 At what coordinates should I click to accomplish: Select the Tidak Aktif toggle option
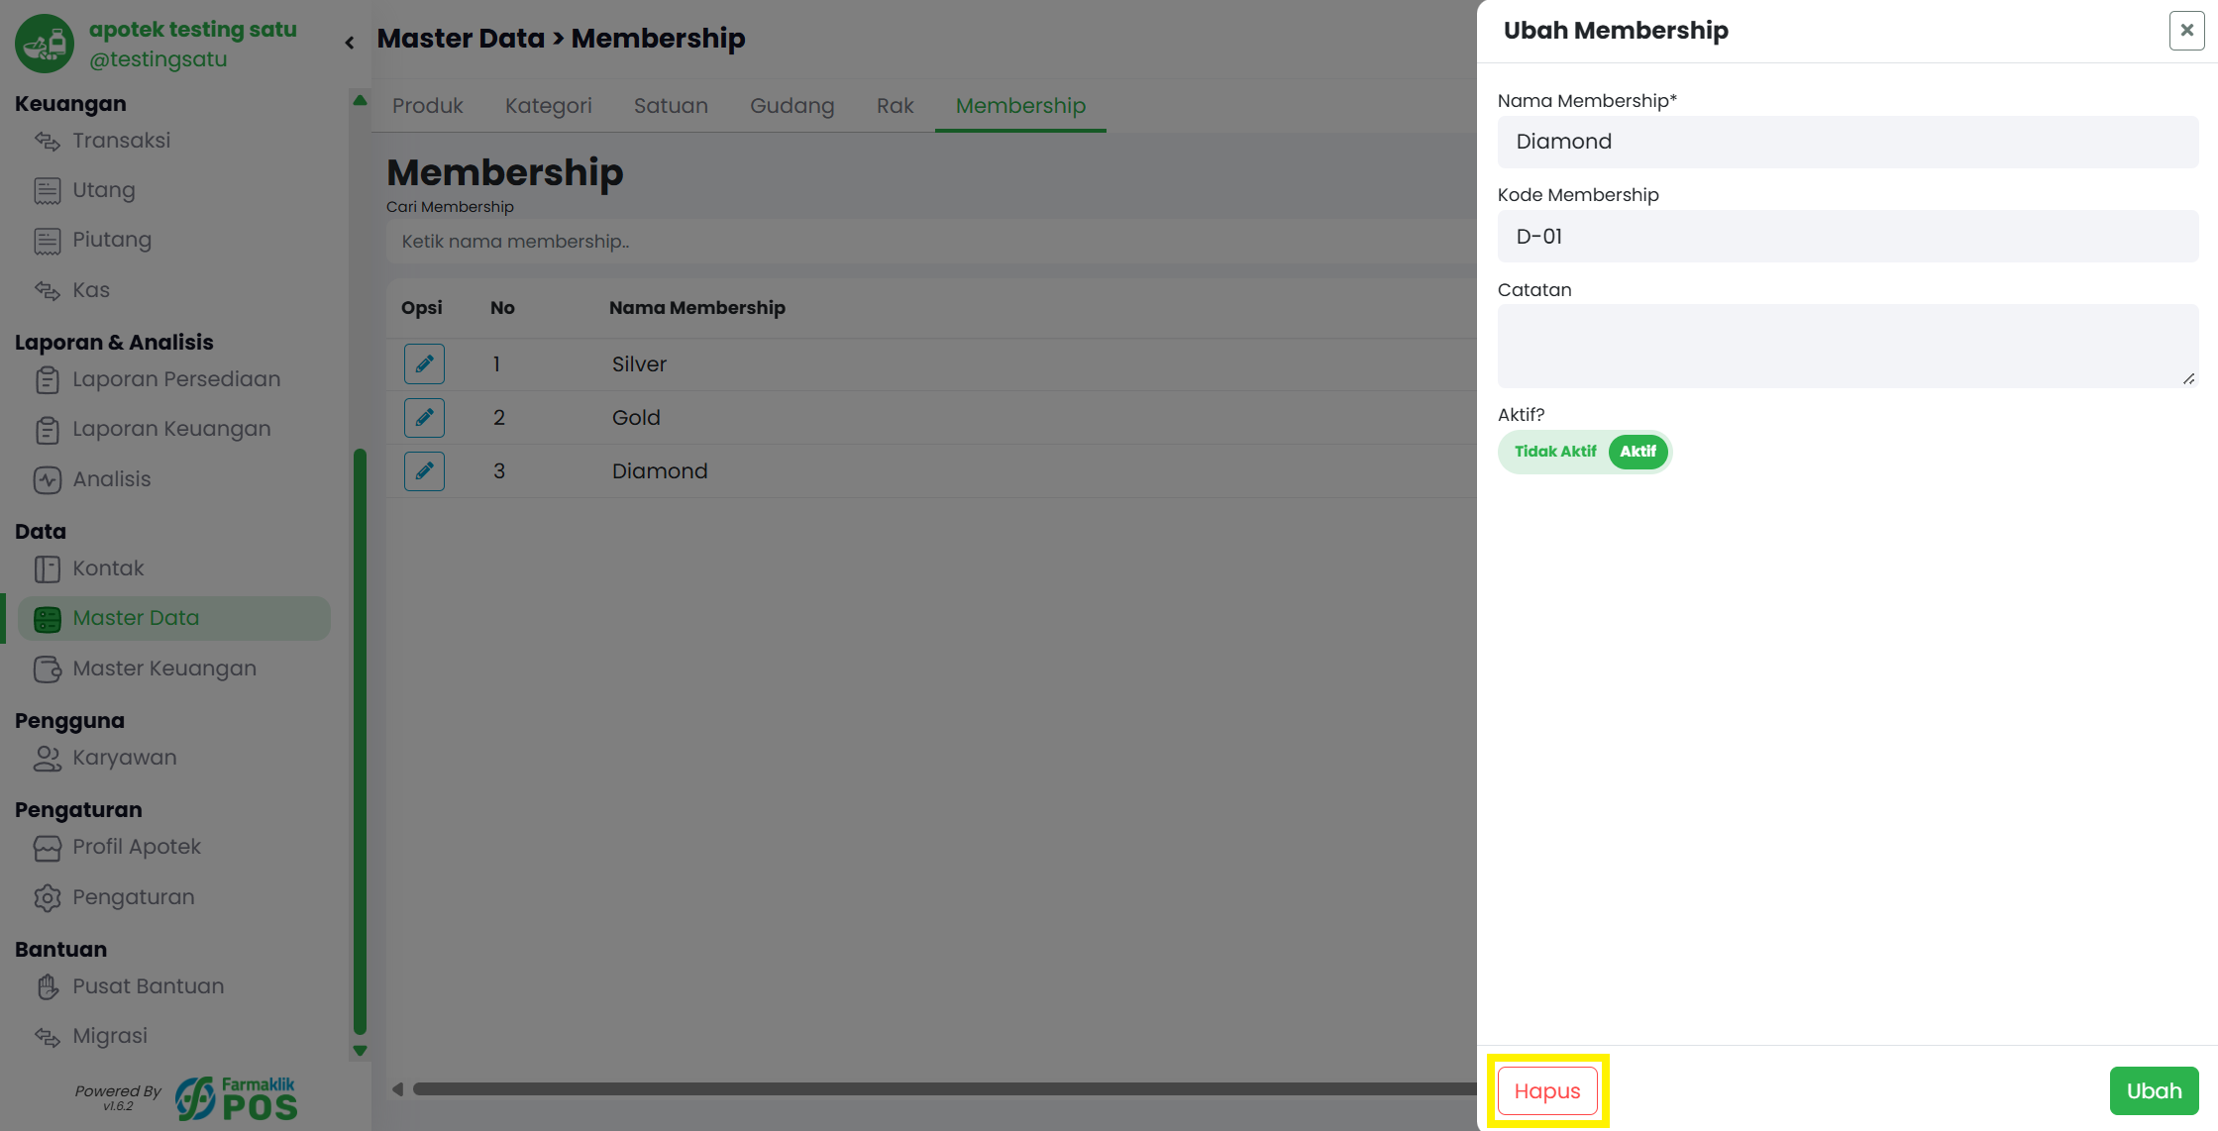[x=1554, y=452]
